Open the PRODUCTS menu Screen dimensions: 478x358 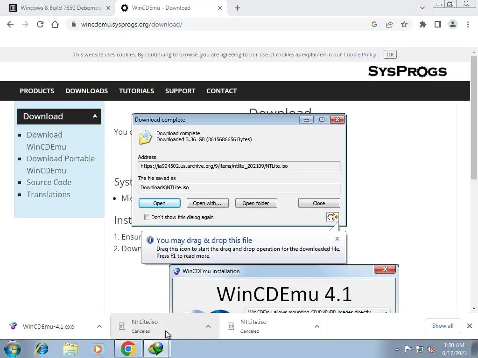point(37,91)
